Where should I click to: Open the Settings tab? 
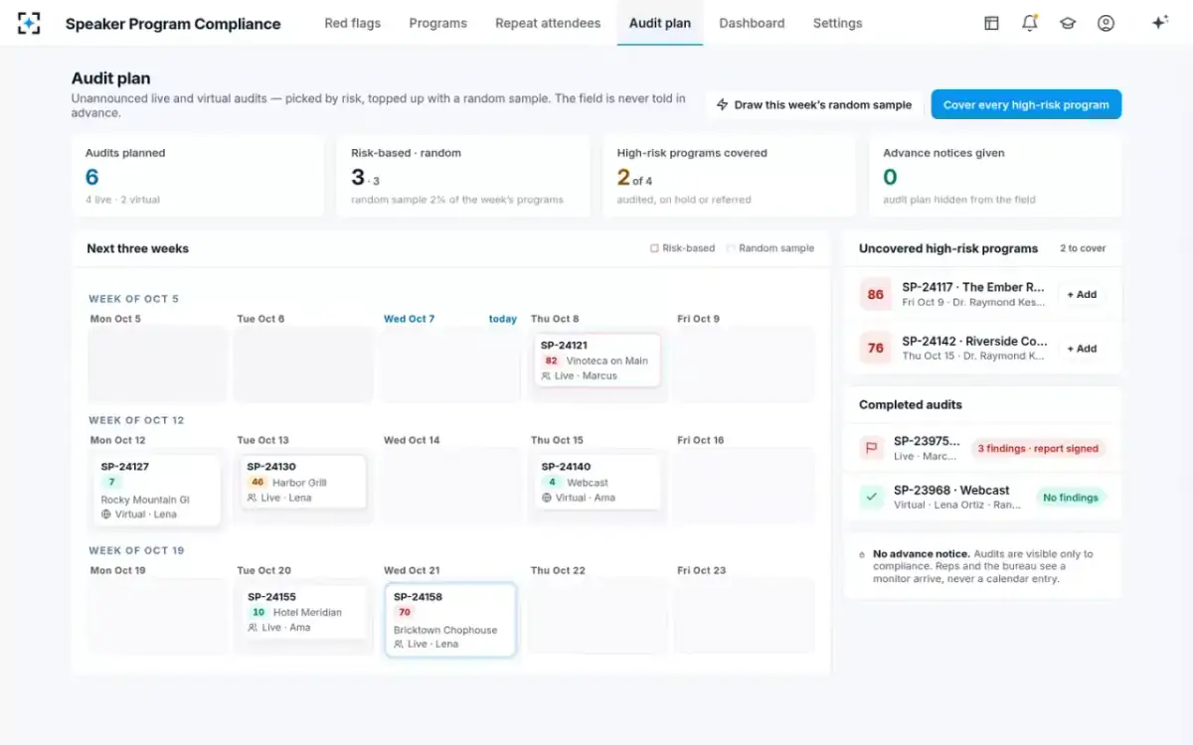(837, 23)
